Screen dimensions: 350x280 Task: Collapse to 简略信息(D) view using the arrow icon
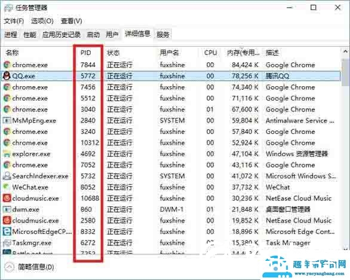9,267
